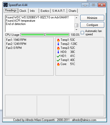Open the S.M.A.R.T. tab

[x=59, y=11]
